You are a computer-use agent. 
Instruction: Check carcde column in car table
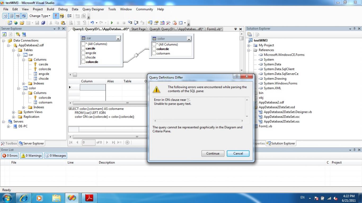(83, 48)
